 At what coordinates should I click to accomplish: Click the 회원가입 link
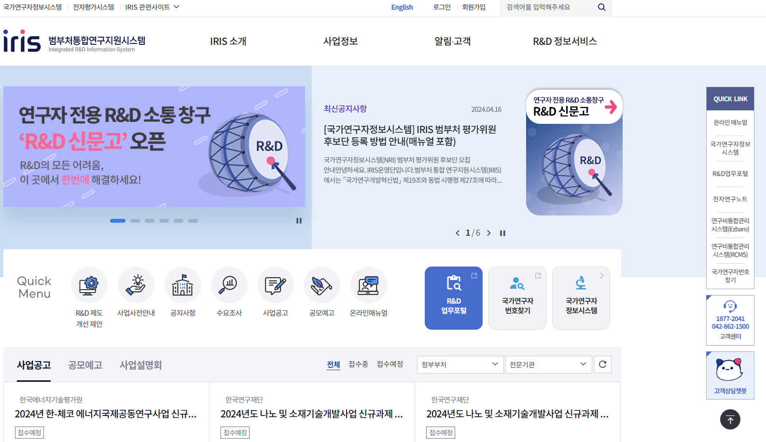click(474, 7)
